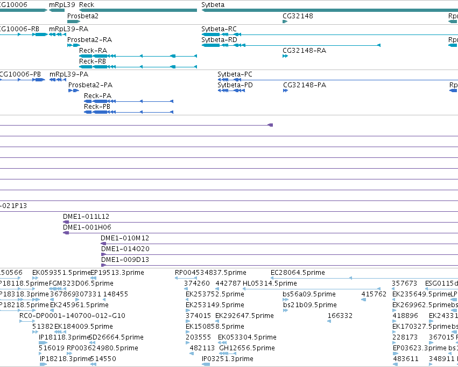Screen dimensions: 458x367
Task: Click the Prosbeta2-RA transcript label
Action: tap(90, 39)
